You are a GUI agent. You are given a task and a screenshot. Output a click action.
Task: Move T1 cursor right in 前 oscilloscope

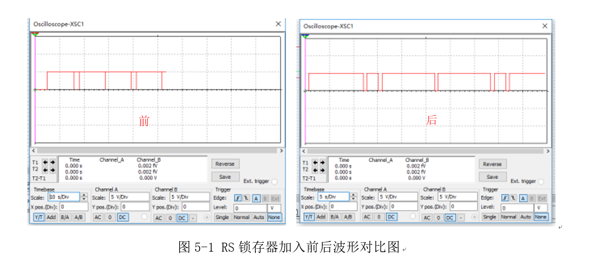tap(51, 162)
